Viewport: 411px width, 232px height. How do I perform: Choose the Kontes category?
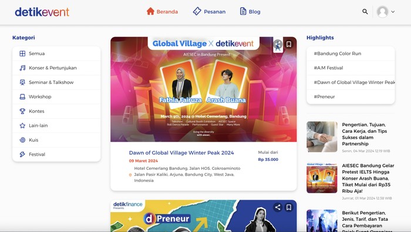56,111
